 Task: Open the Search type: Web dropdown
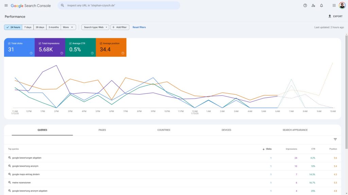(95, 27)
